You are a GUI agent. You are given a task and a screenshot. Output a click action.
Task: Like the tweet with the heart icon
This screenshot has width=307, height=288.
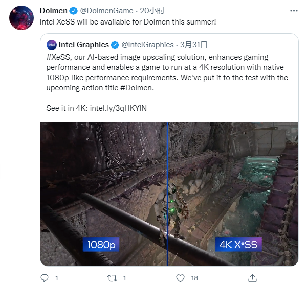180,278
